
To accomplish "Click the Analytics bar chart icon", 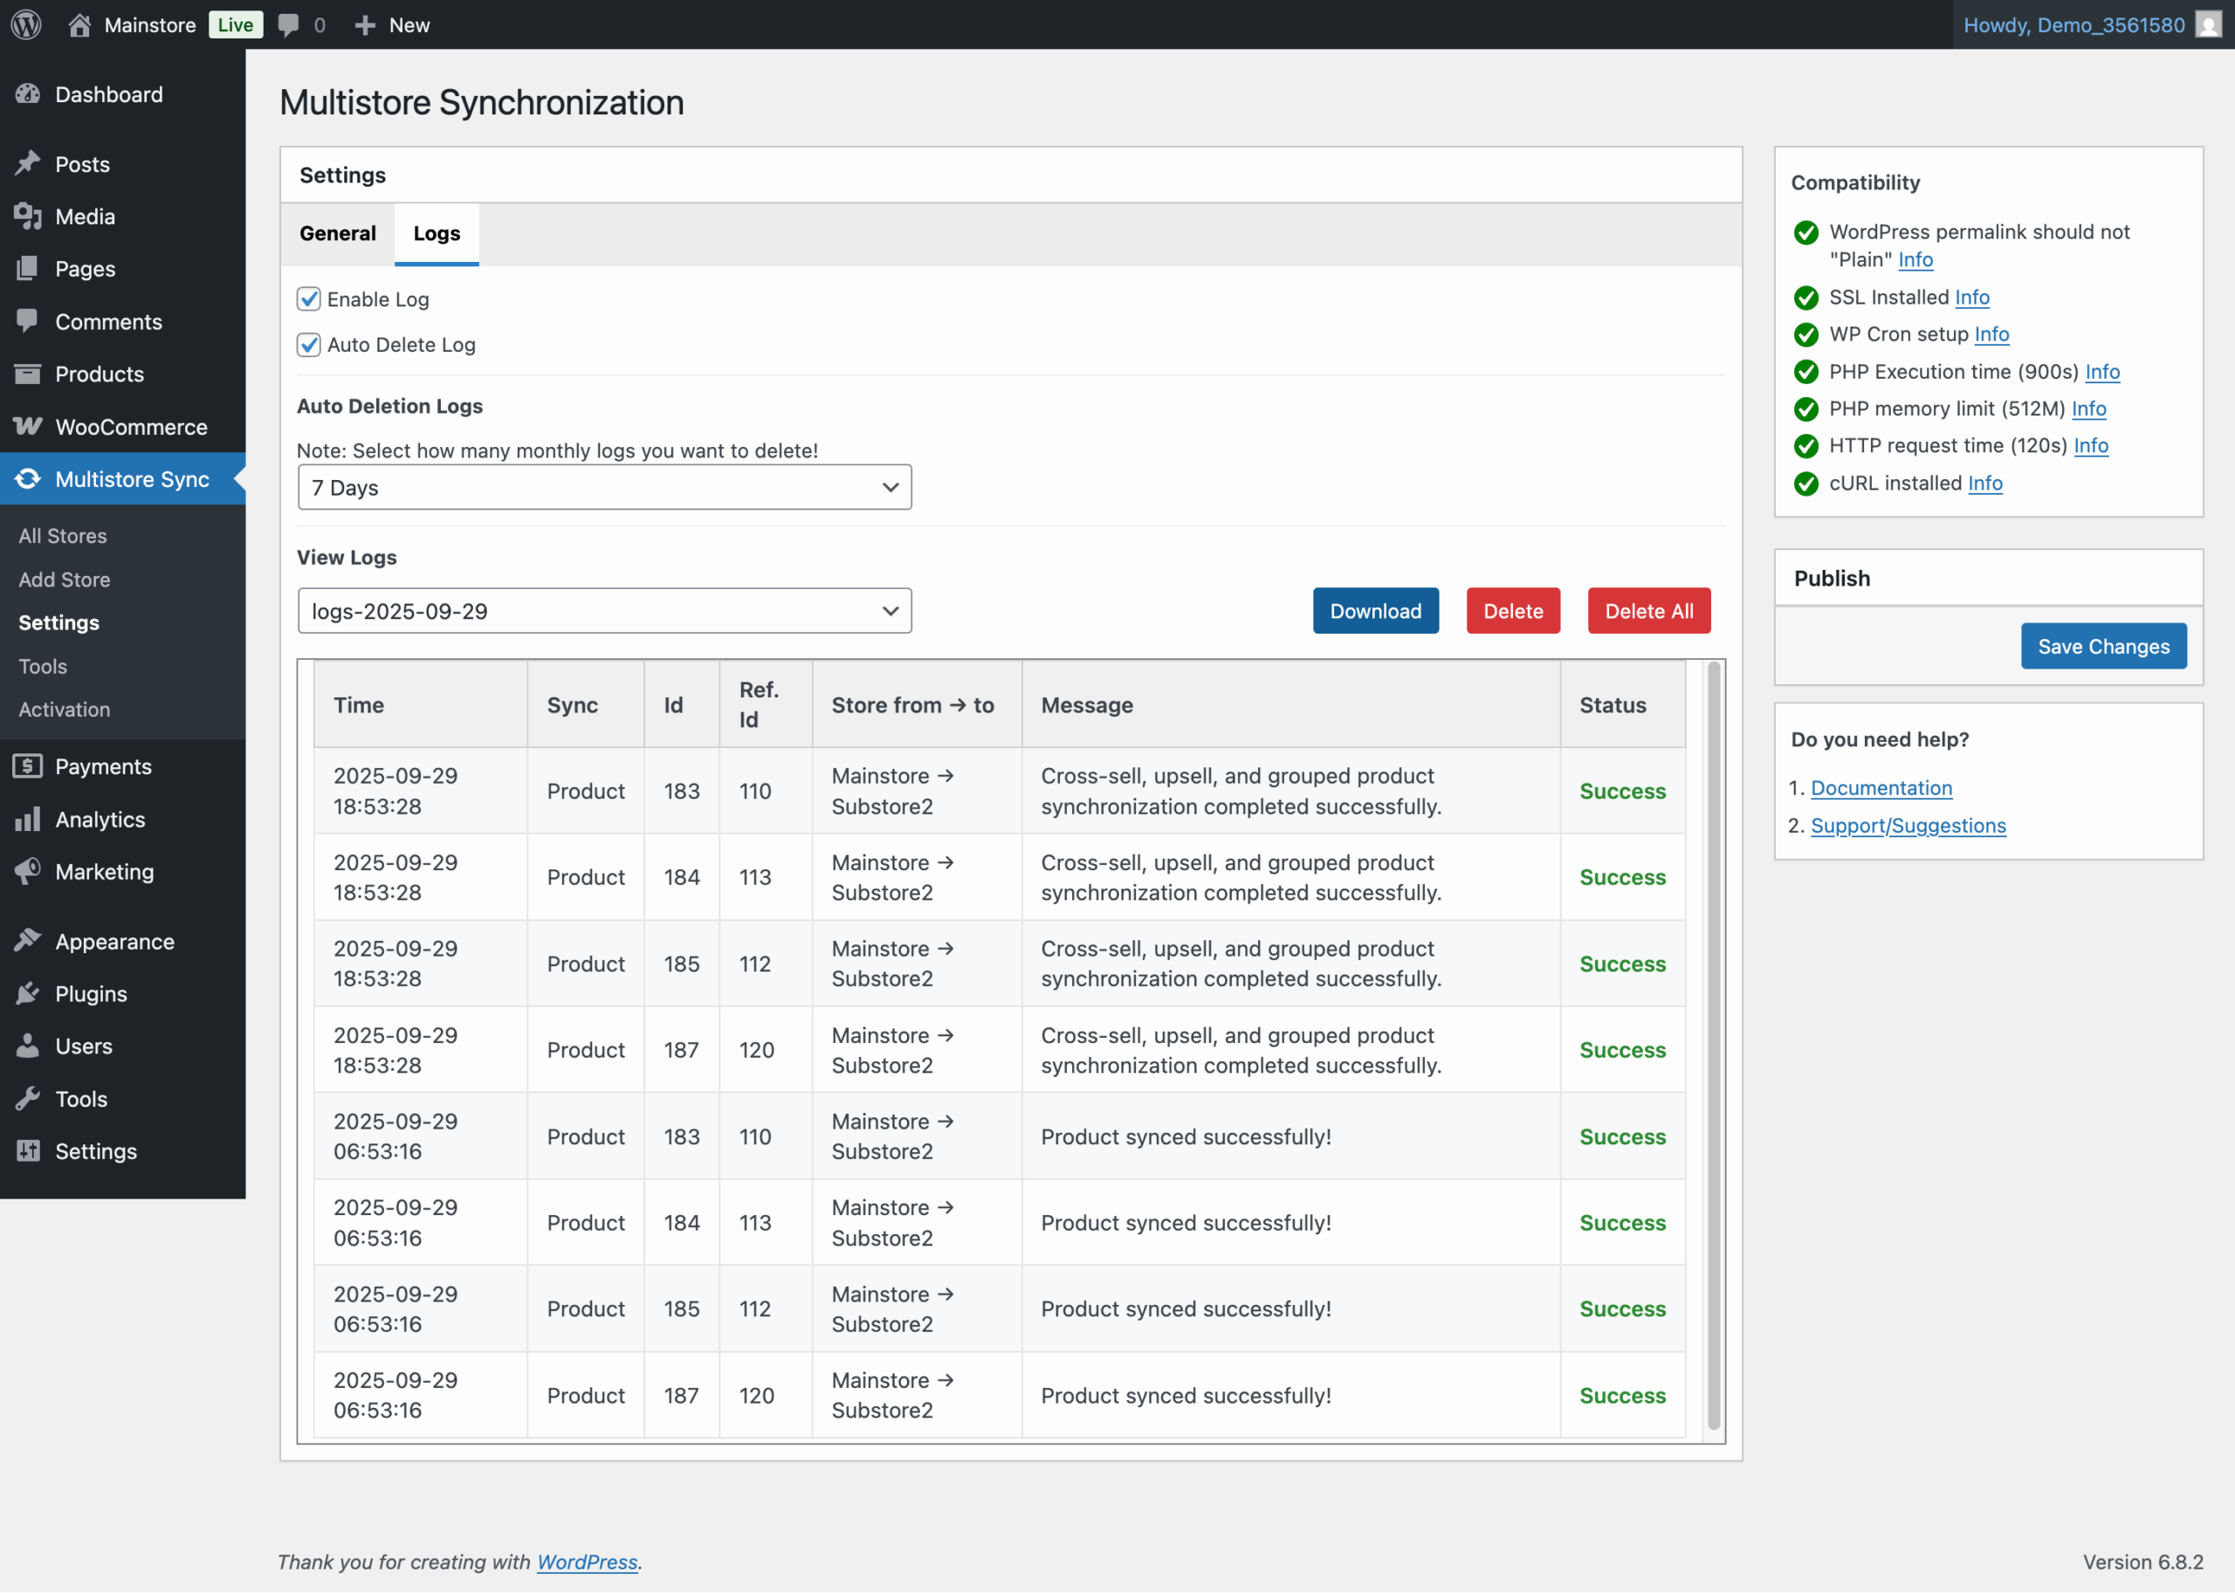I will (x=27, y=819).
